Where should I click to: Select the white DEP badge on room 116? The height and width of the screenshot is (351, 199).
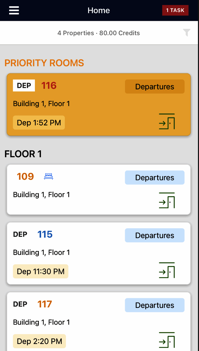click(x=24, y=86)
